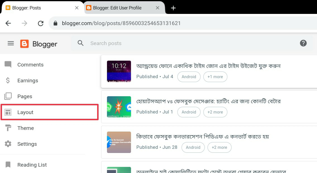The width and height of the screenshot is (317, 173).
Task: Open the hamburger main menu
Action: (11, 43)
